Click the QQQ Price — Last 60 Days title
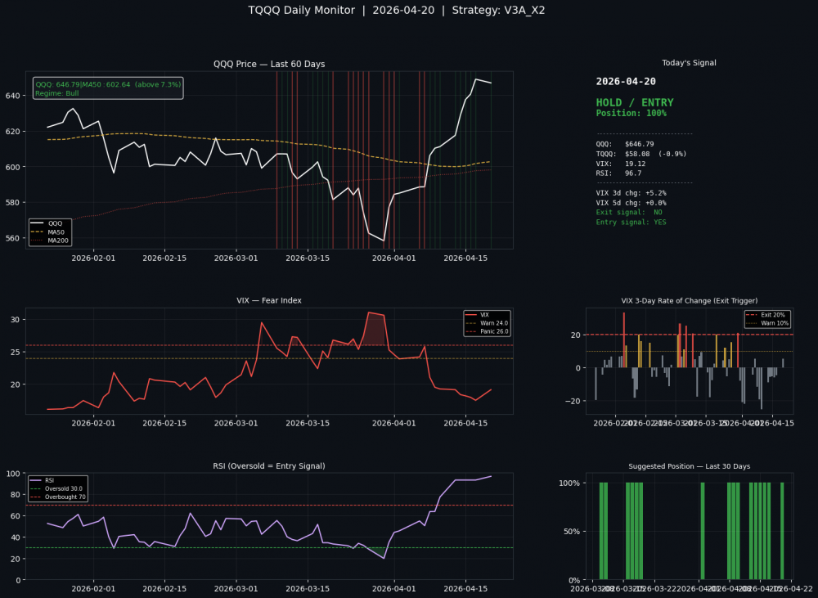The height and width of the screenshot is (598, 818). [268, 64]
